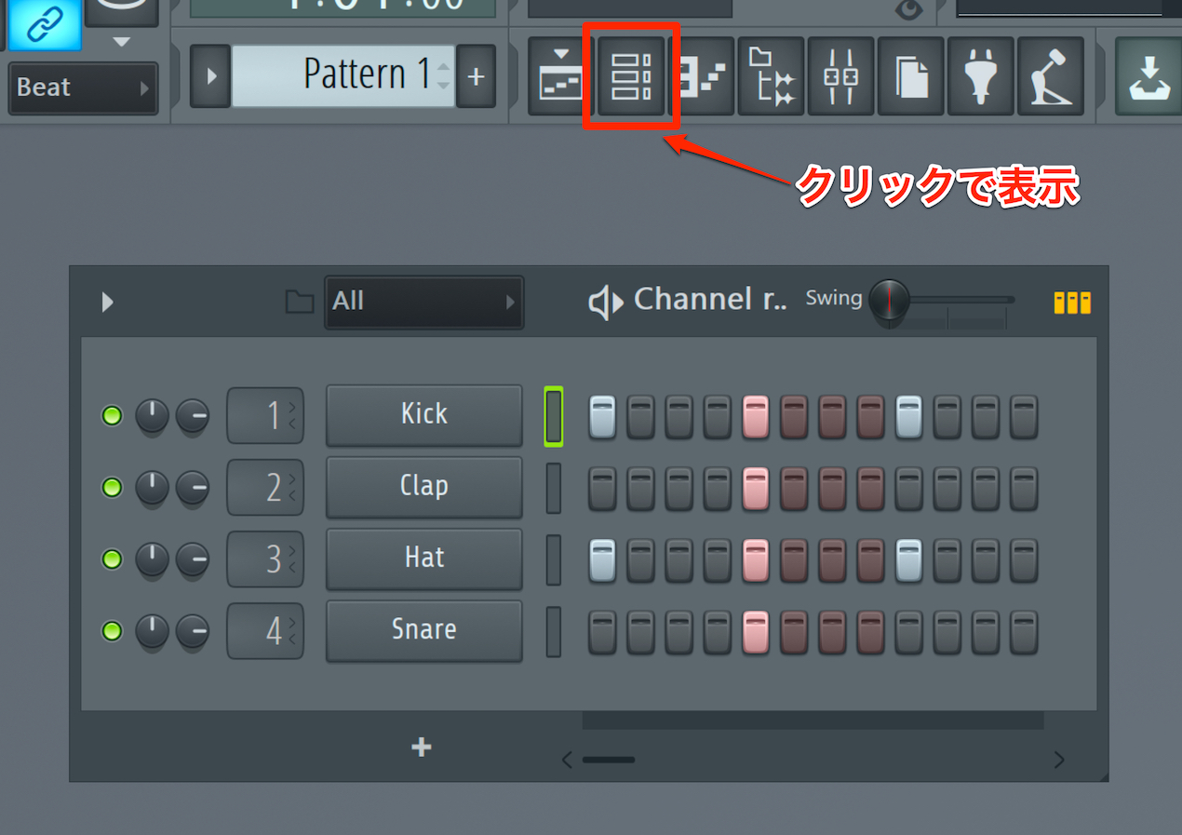Click the step scrollbar right arrow

click(x=1058, y=760)
